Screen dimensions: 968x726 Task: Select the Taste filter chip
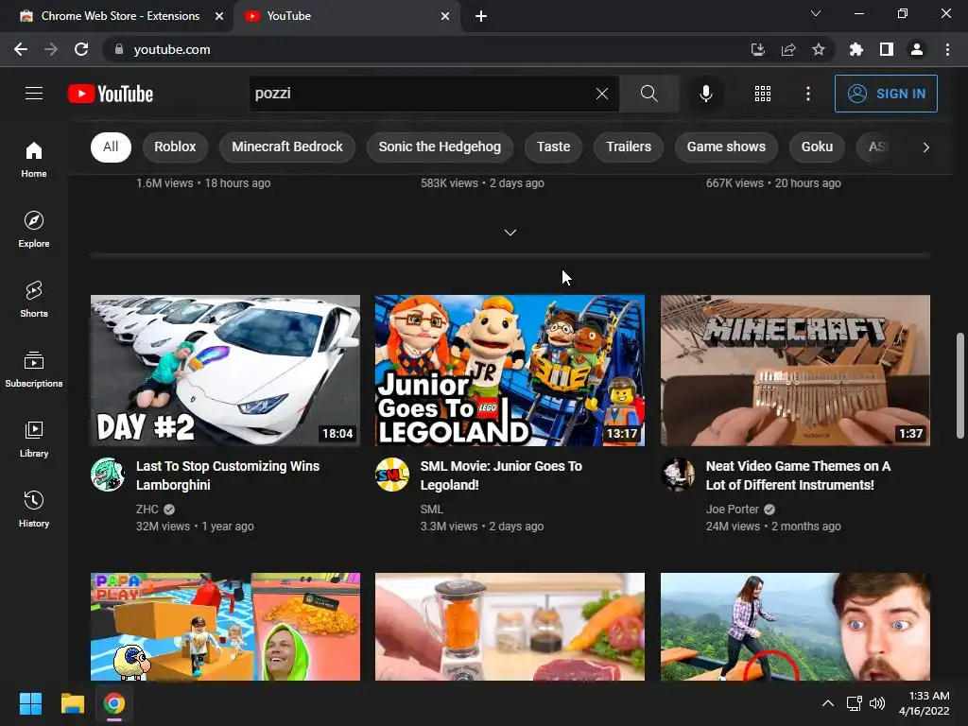coord(553,147)
